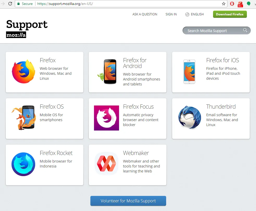Open the Firefox for iOS heading link

pyautogui.click(x=222, y=60)
